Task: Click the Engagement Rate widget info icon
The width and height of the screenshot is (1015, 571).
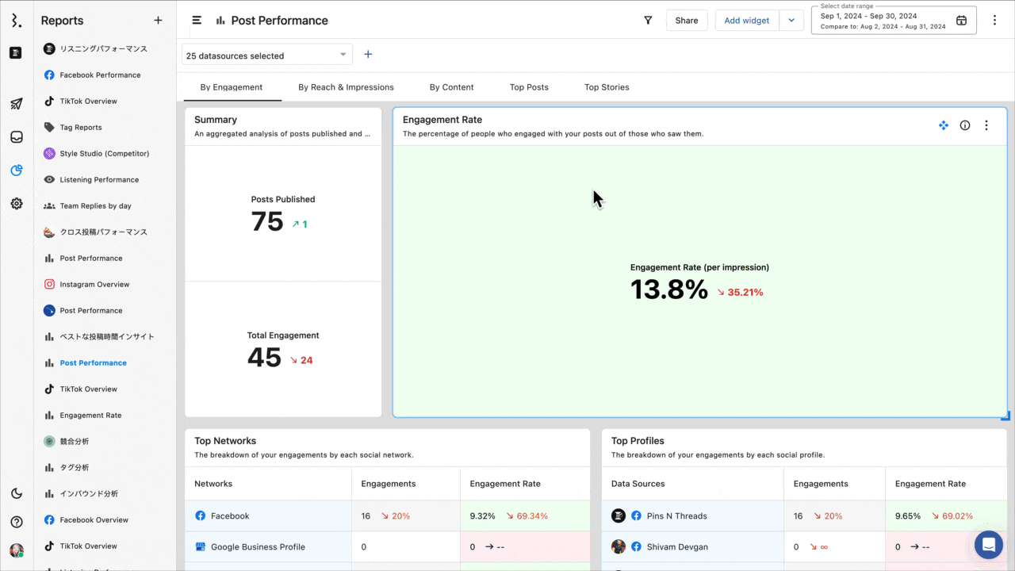Action: 965,125
